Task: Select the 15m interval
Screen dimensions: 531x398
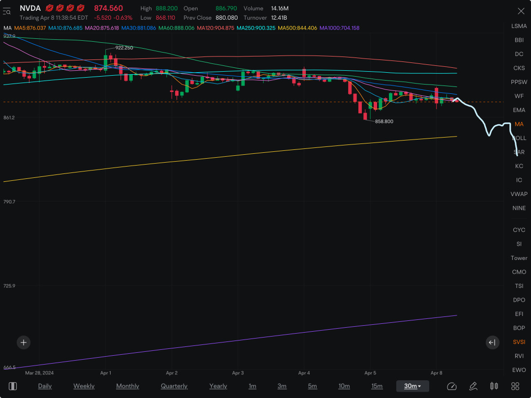Action: click(377, 386)
